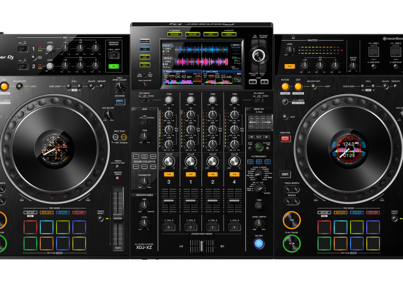Tap the Beat FX X-PAD touch strip

(259, 122)
